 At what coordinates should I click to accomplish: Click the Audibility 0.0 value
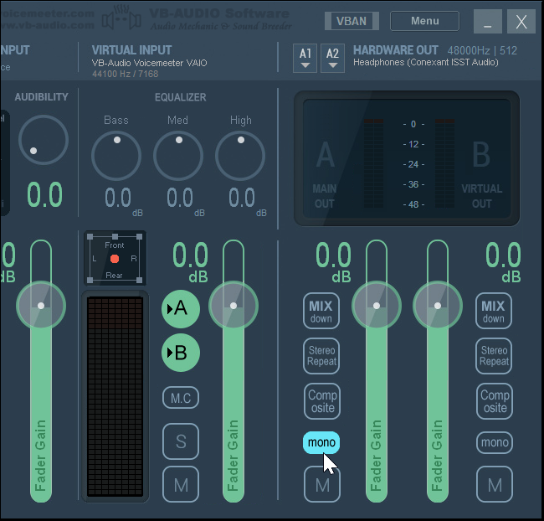coord(44,195)
